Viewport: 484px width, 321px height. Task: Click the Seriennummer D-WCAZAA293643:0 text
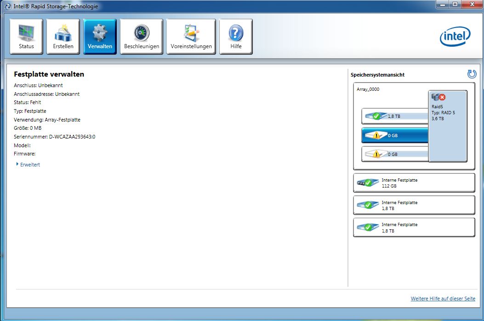point(55,137)
